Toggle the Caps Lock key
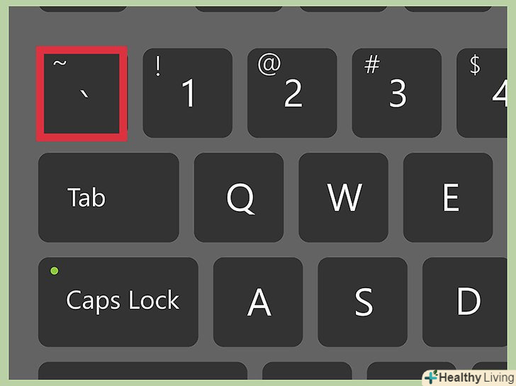Image resolution: width=516 pixels, height=386 pixels. point(118,302)
